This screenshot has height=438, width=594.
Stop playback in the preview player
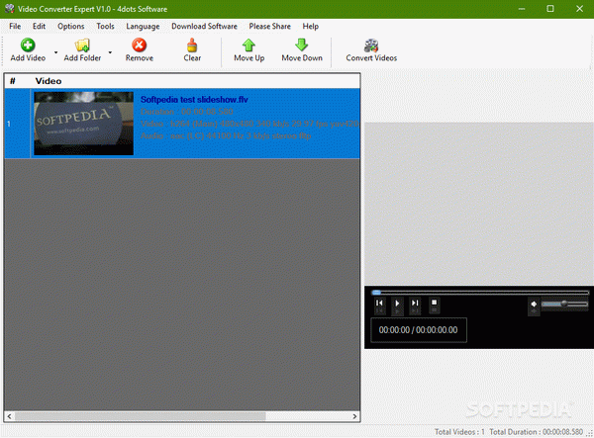pos(435,303)
